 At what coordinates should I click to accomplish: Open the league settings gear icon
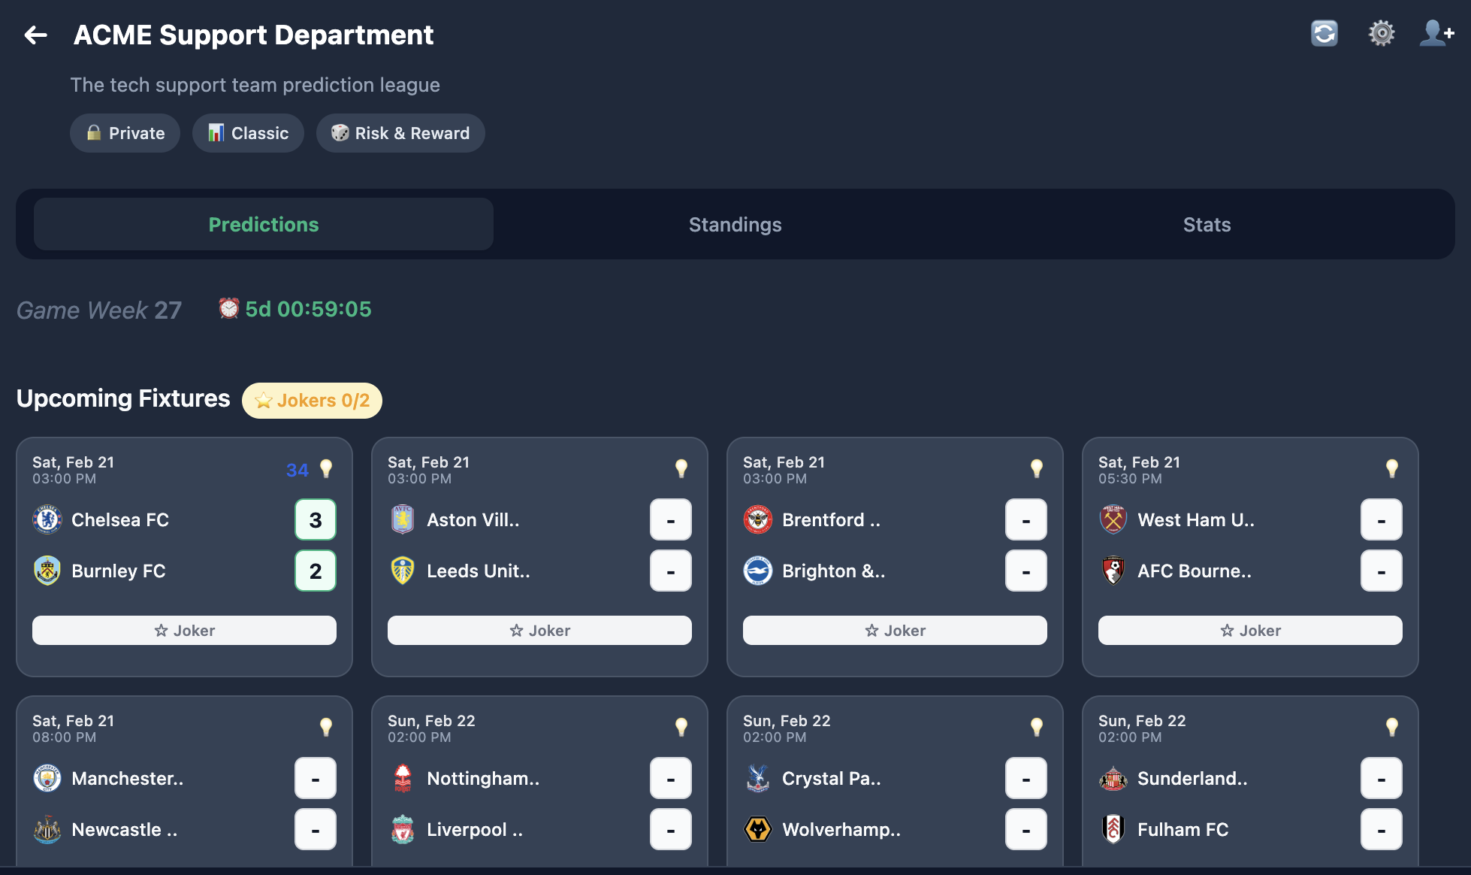[x=1381, y=33]
